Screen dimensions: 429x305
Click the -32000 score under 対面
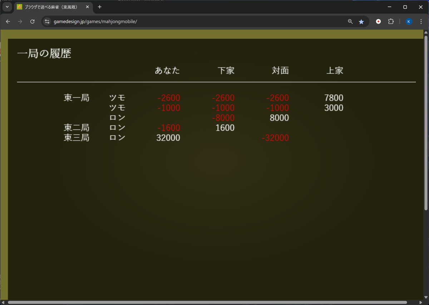[275, 138]
